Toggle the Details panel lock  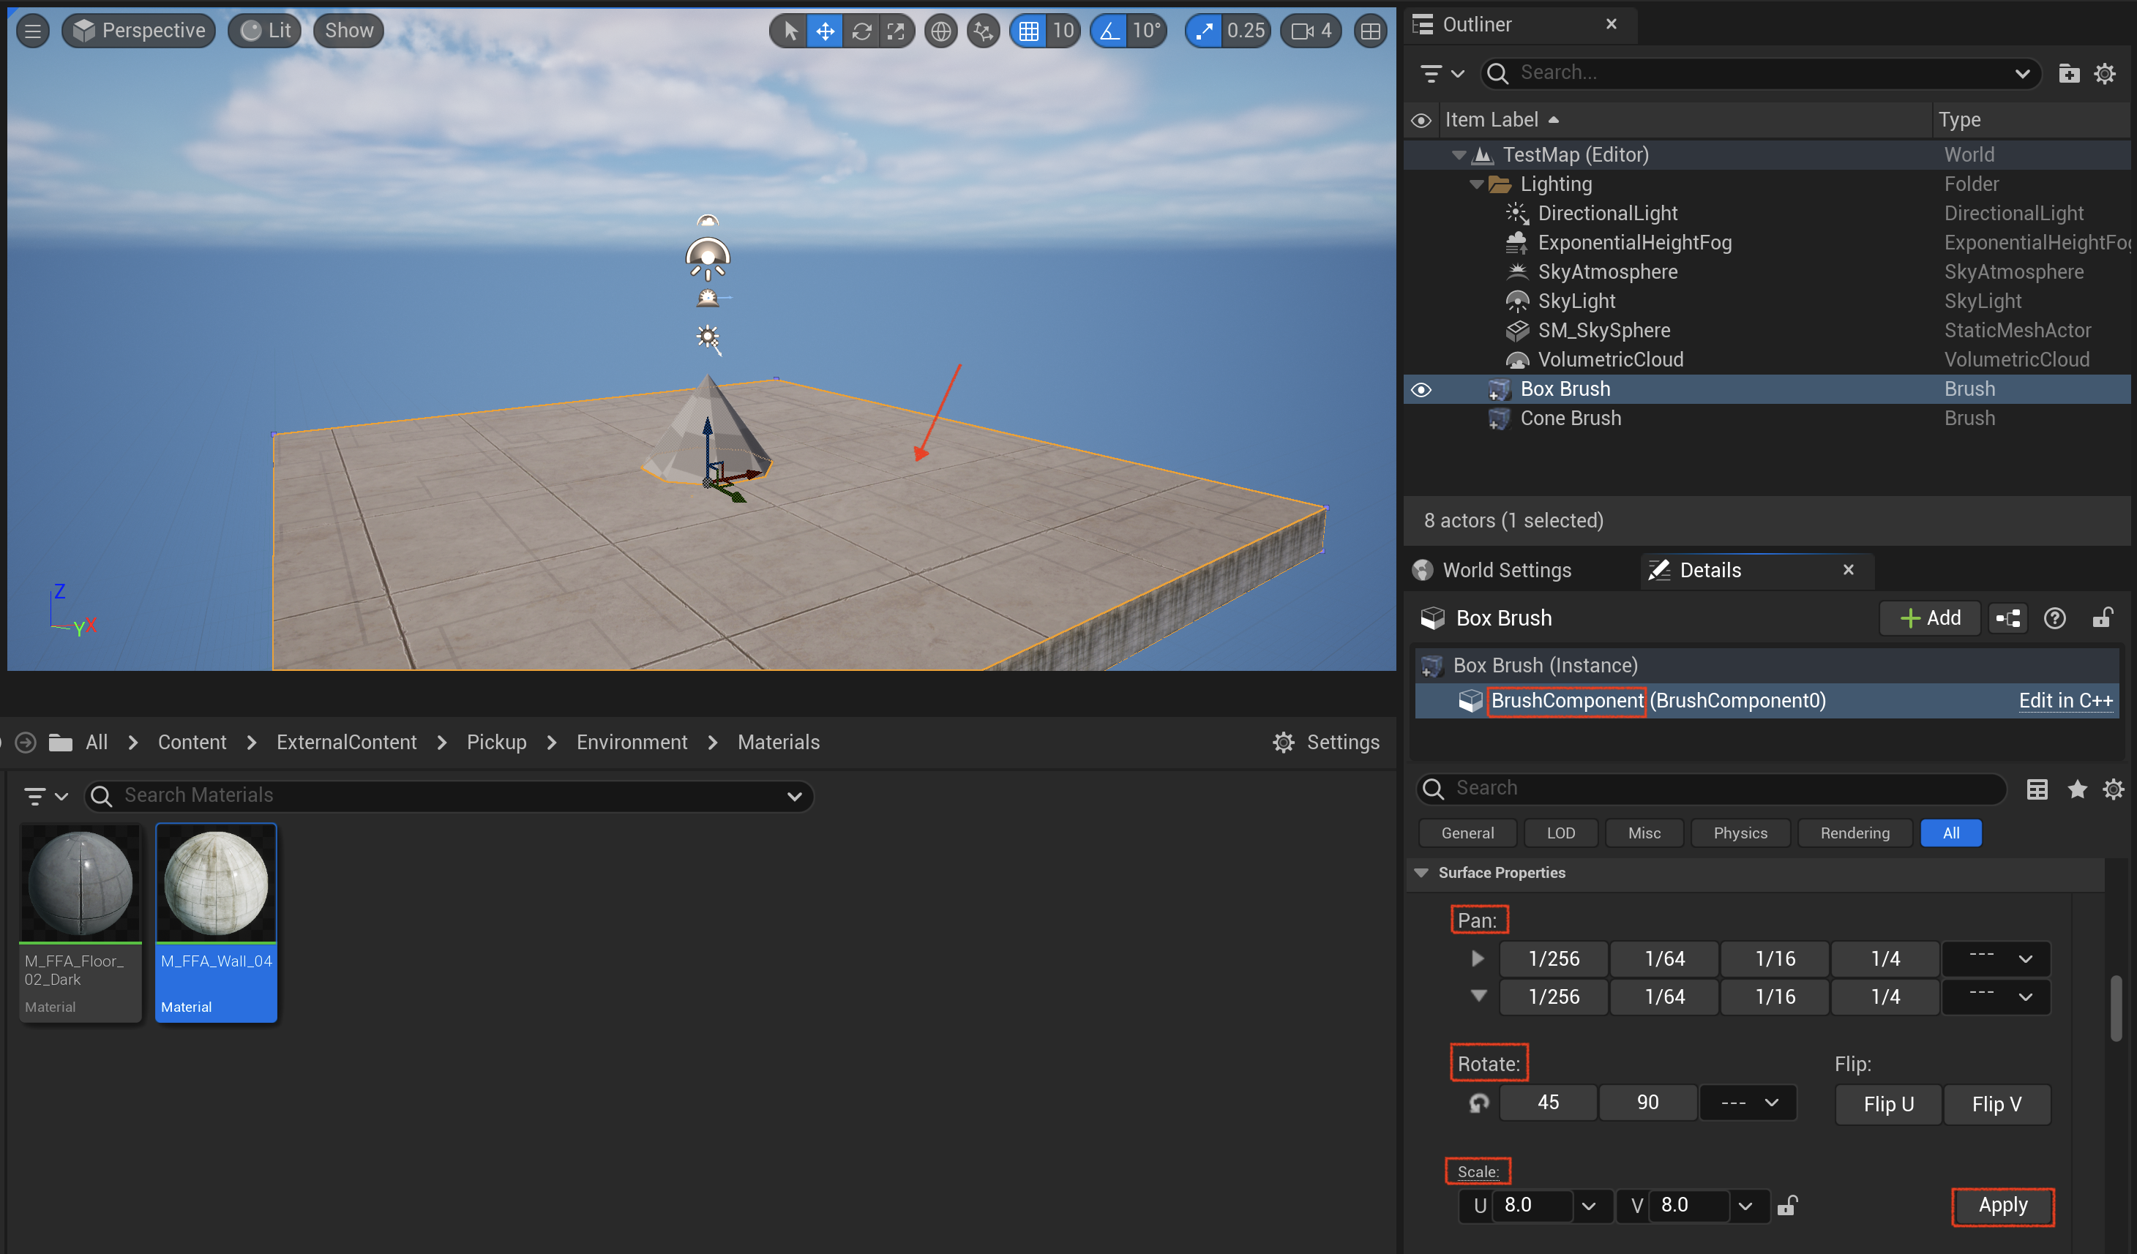pyautogui.click(x=2102, y=619)
